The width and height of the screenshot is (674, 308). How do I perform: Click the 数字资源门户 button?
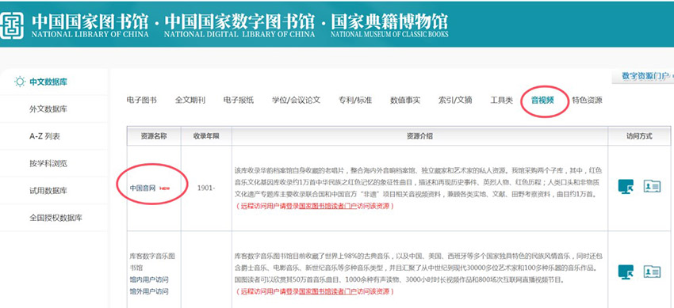click(x=642, y=76)
